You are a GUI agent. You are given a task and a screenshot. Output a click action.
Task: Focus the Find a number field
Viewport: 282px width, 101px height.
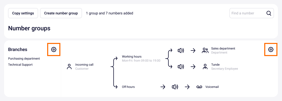tap(247, 13)
